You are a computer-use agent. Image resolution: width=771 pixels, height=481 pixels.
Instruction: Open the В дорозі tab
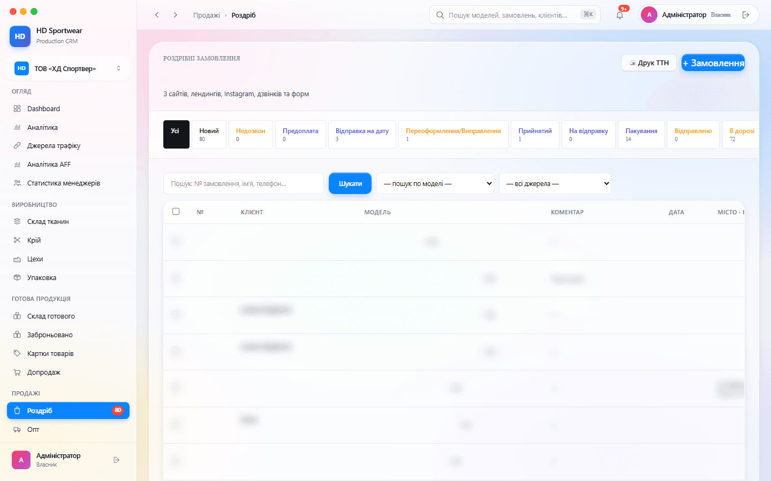pyautogui.click(x=742, y=134)
